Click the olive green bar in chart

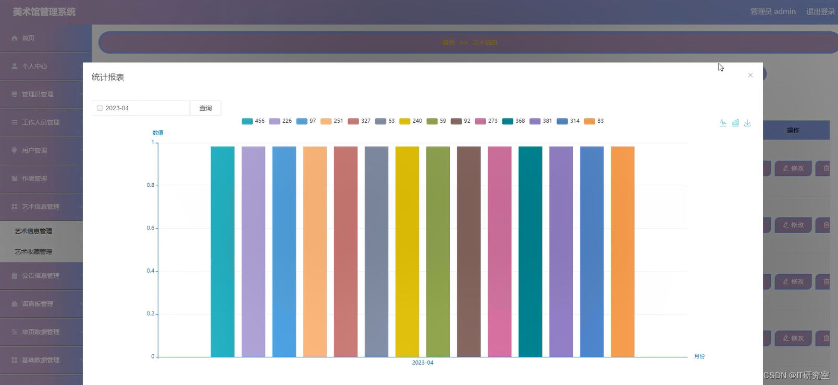(x=438, y=252)
